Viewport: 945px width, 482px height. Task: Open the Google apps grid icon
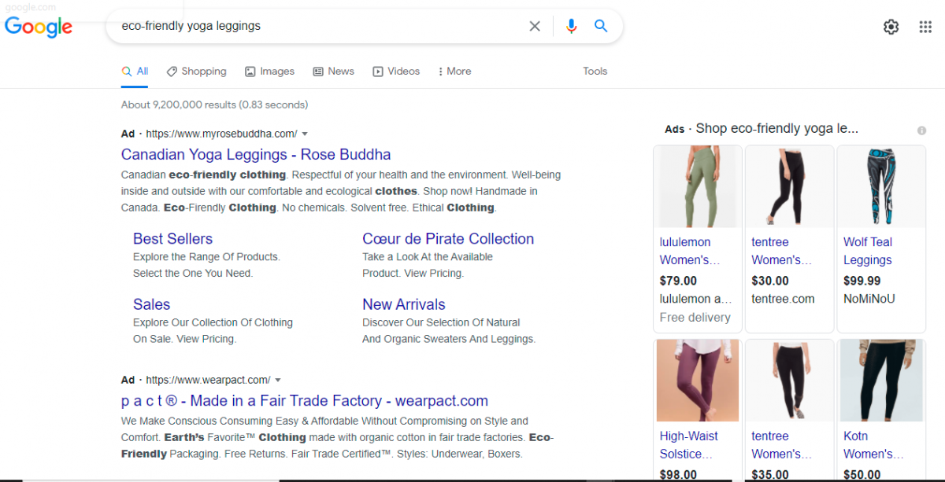(x=925, y=27)
